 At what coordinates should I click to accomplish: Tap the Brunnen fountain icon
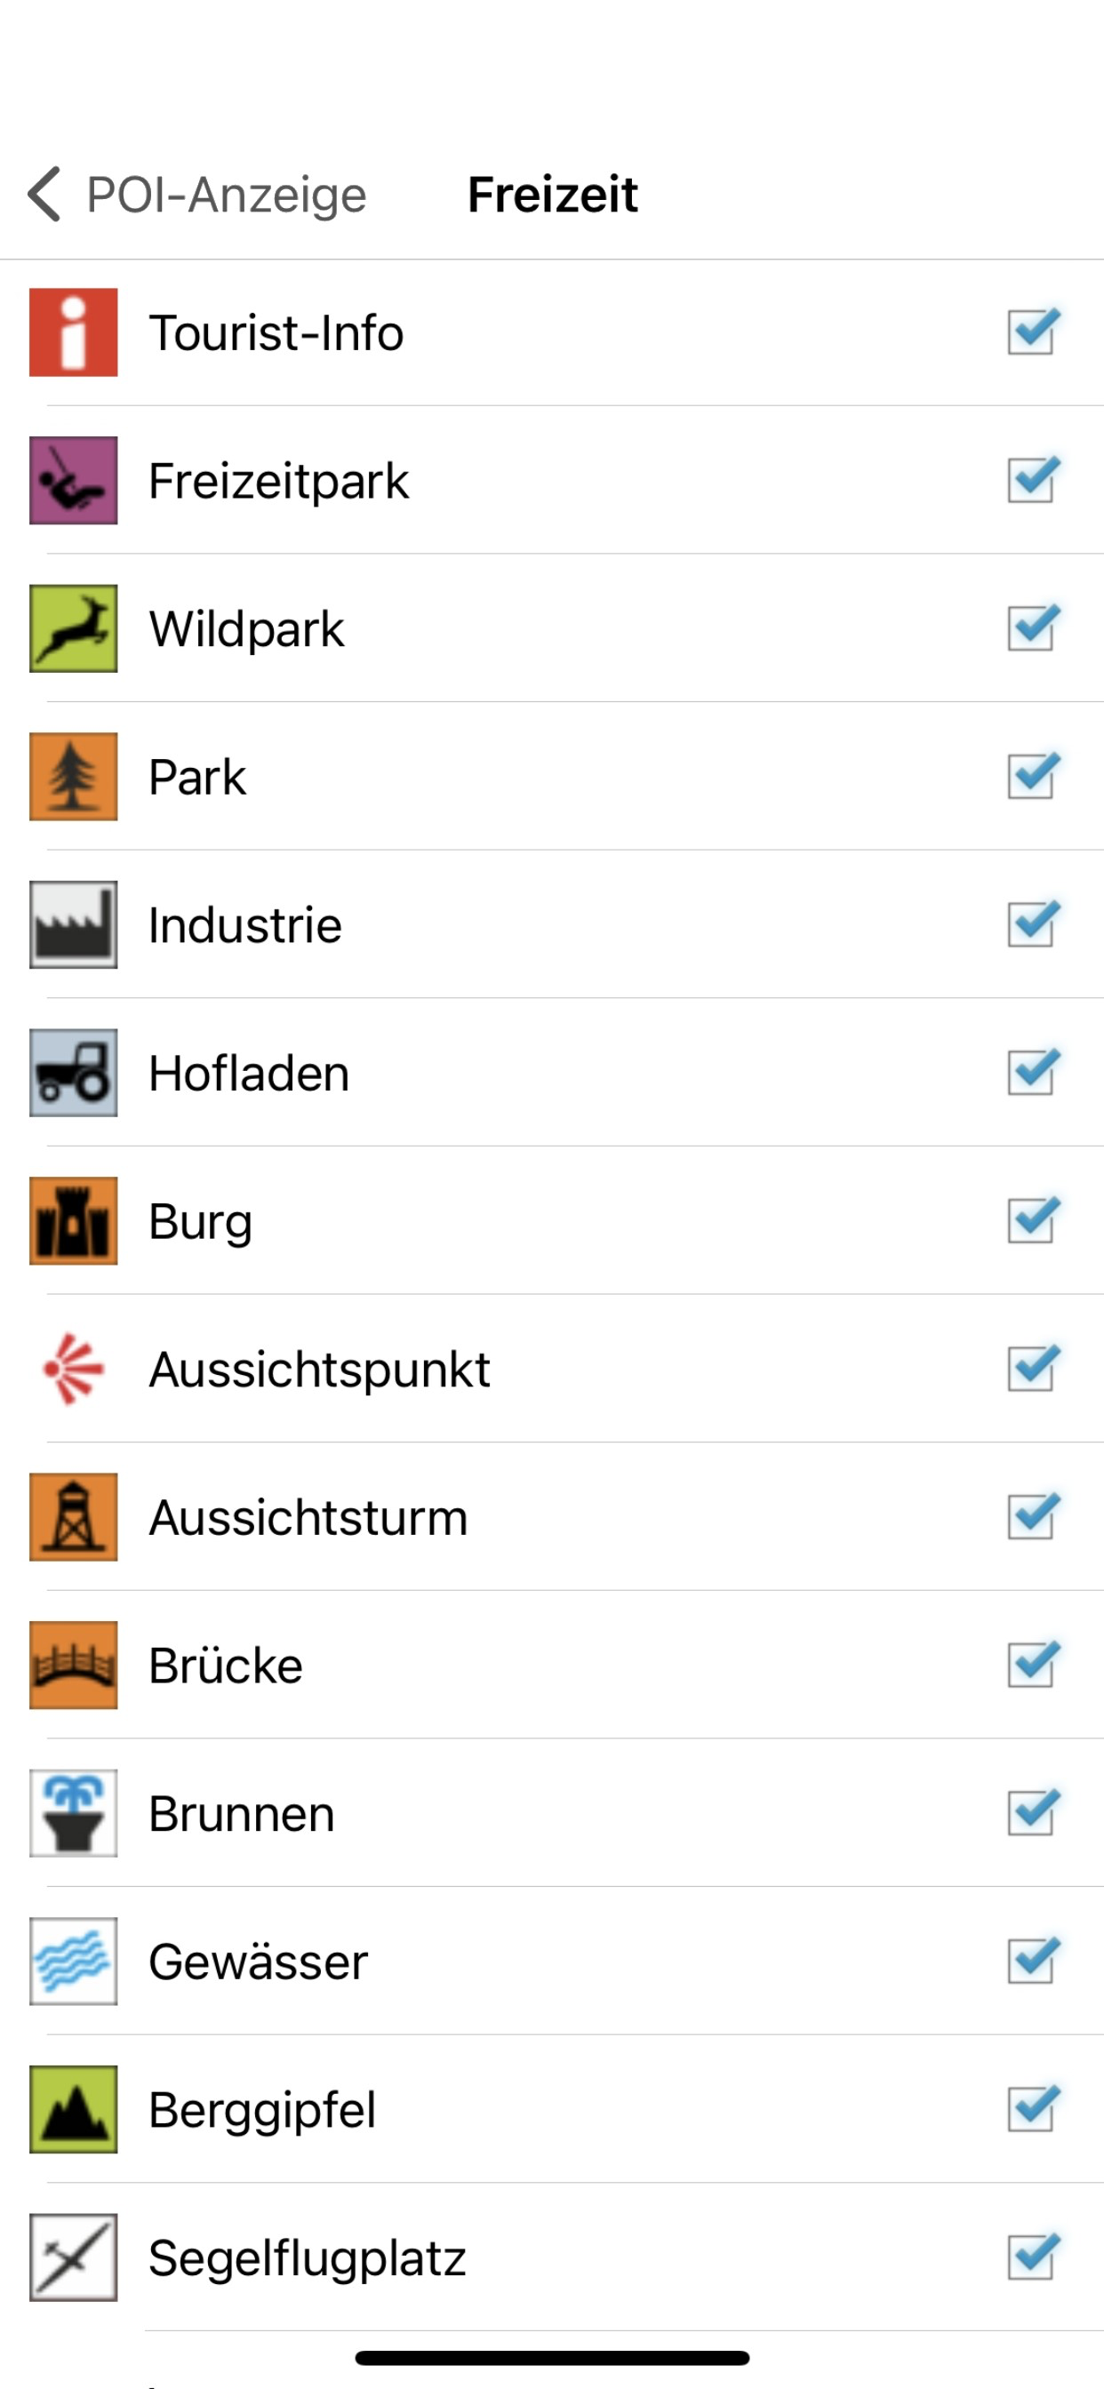pos(73,1813)
